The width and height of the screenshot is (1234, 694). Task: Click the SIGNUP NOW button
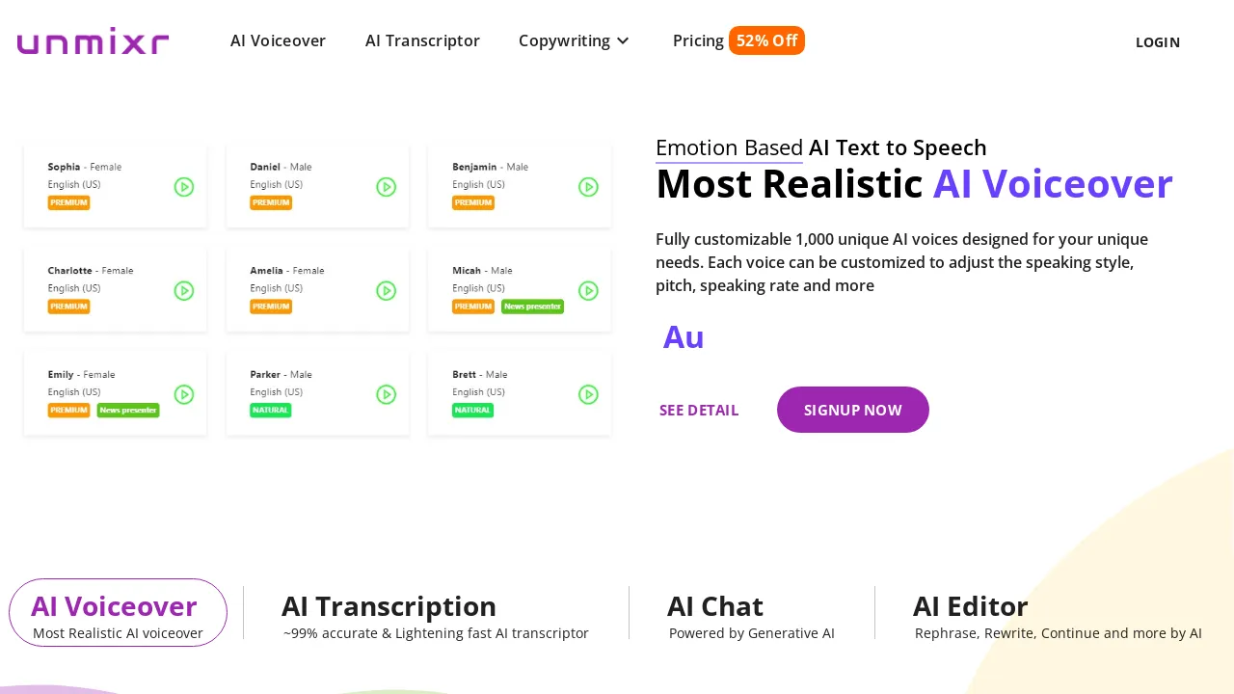(852, 410)
